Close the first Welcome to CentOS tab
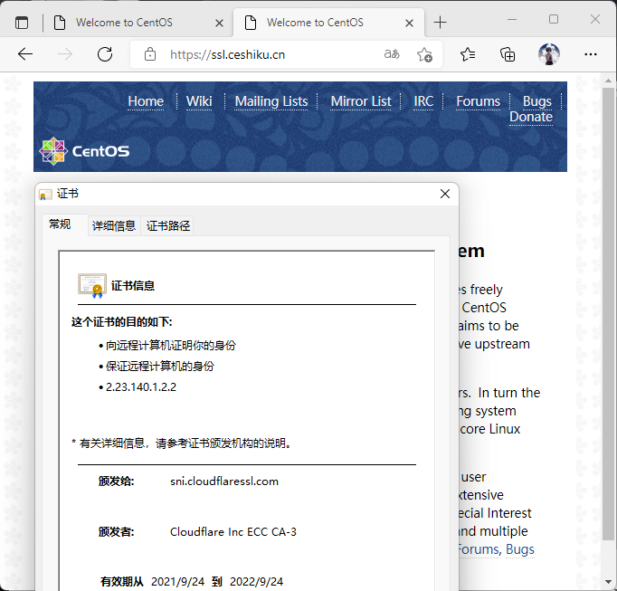 pos(219,24)
